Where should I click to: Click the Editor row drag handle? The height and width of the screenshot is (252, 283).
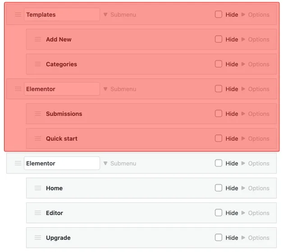tap(38, 213)
